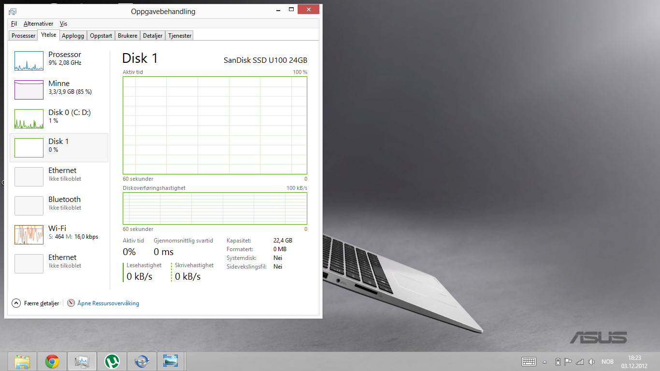Open the taskbar clock showing 18:23
The image size is (660, 371).
[634, 361]
